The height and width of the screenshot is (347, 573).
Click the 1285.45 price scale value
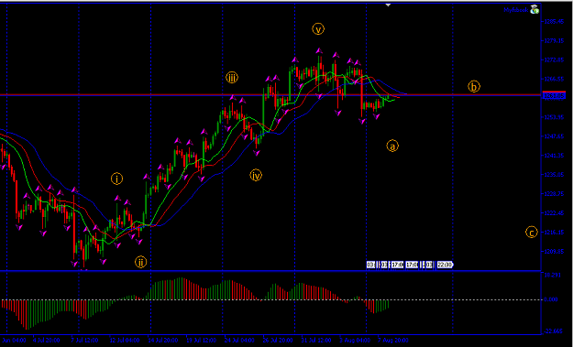tap(554, 22)
